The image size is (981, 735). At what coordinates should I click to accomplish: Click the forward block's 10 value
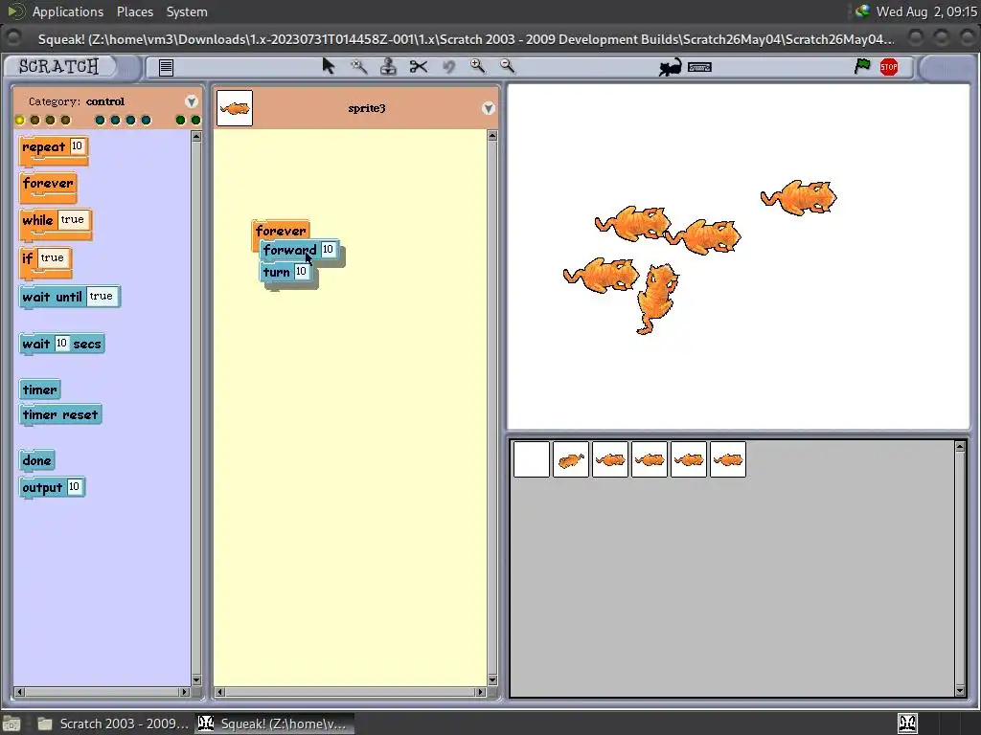(328, 250)
